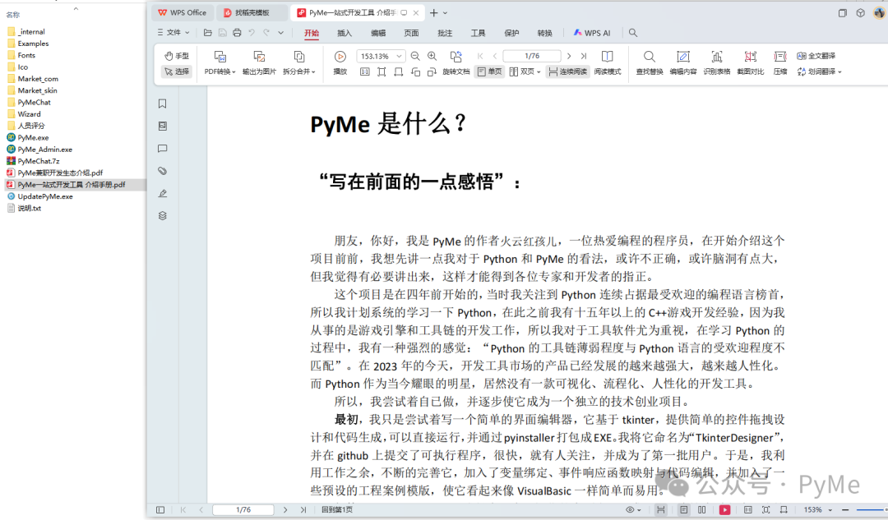Click the 输出为图片 export icon
Image resolution: width=888 pixels, height=520 pixels.
[258, 62]
